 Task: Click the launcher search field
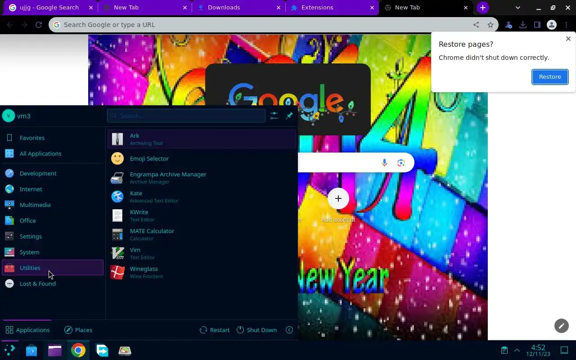(x=186, y=116)
